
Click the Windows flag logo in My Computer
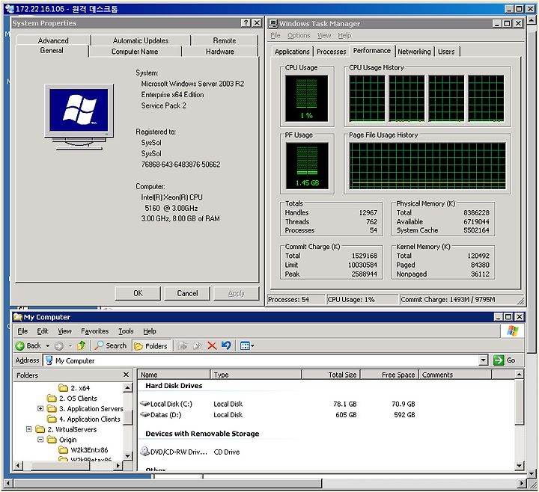513,331
